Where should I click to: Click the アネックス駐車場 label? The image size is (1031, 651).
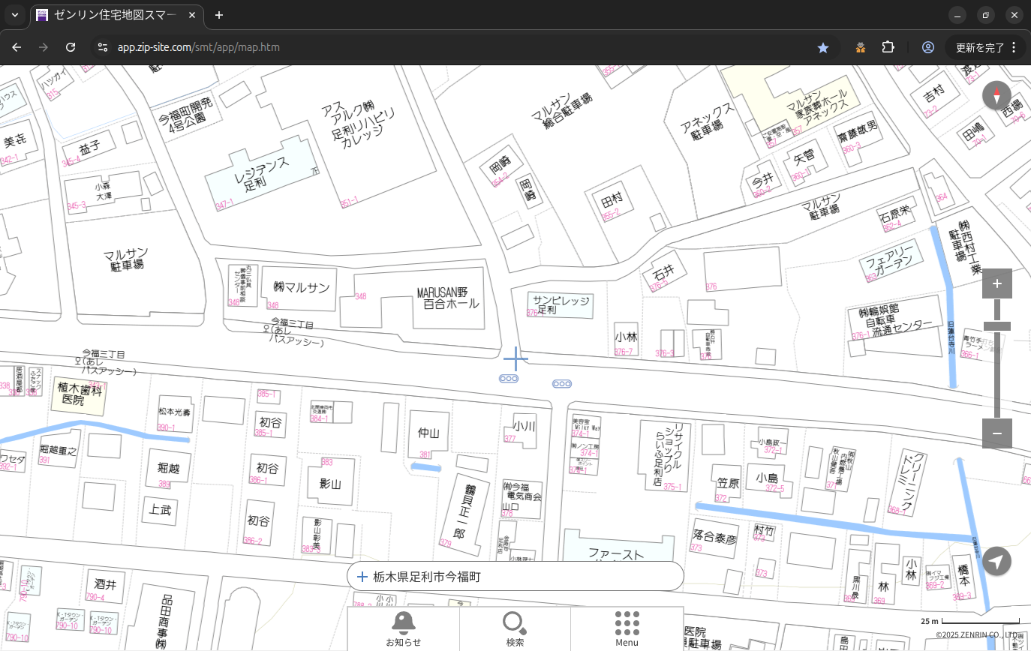(708, 121)
